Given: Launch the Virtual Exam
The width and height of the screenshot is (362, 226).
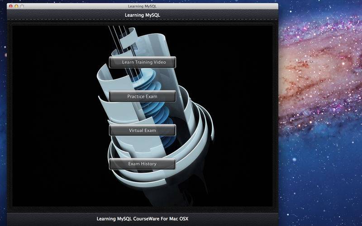Looking at the screenshot, I should point(143,130).
